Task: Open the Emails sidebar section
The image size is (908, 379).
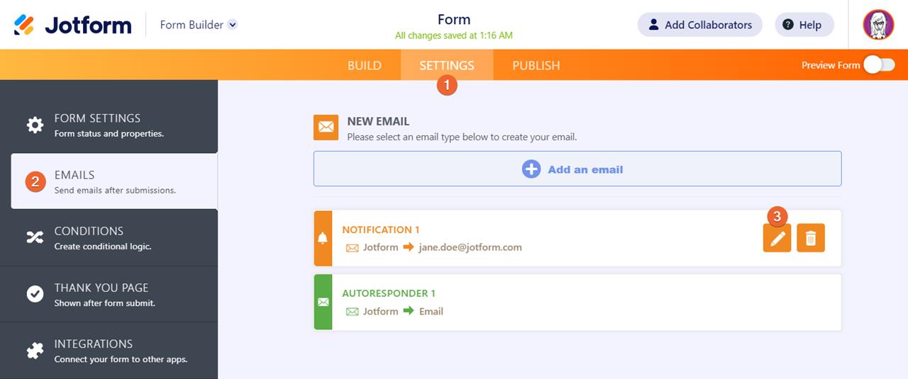Action: click(x=114, y=181)
